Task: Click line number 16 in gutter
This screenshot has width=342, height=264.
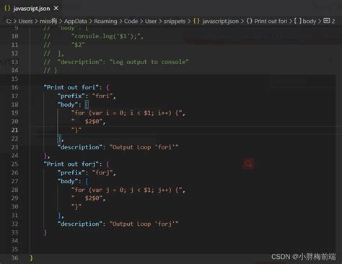Action: [14, 87]
